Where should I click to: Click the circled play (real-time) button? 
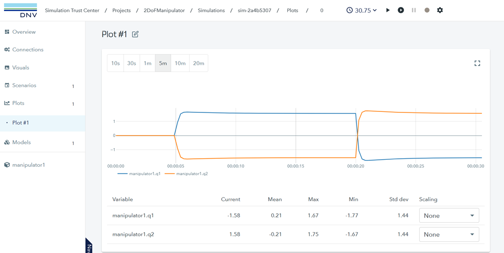[x=400, y=10]
